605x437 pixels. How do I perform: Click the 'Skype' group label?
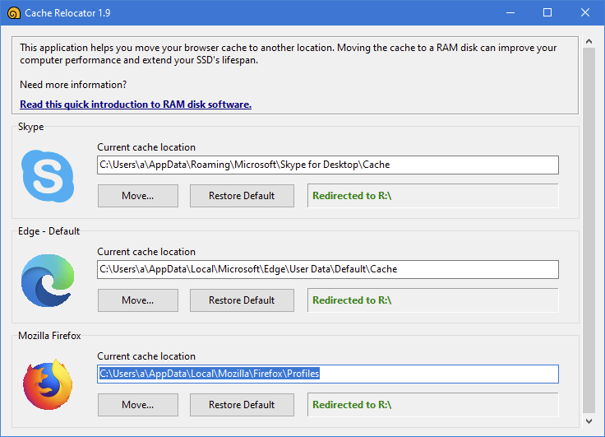pyautogui.click(x=31, y=127)
